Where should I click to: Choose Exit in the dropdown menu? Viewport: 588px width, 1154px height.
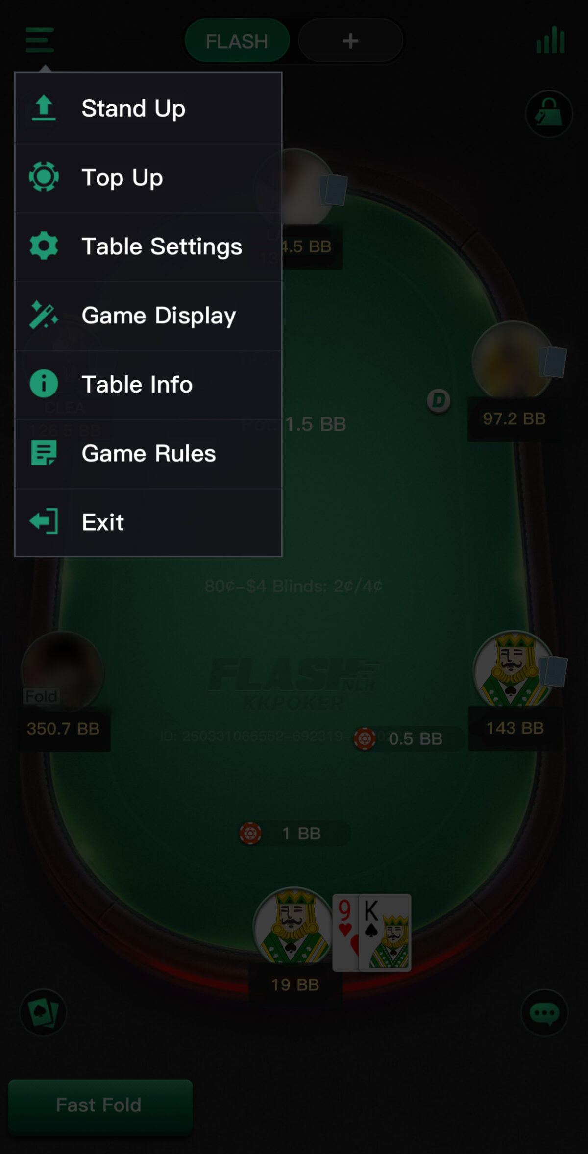click(x=148, y=522)
